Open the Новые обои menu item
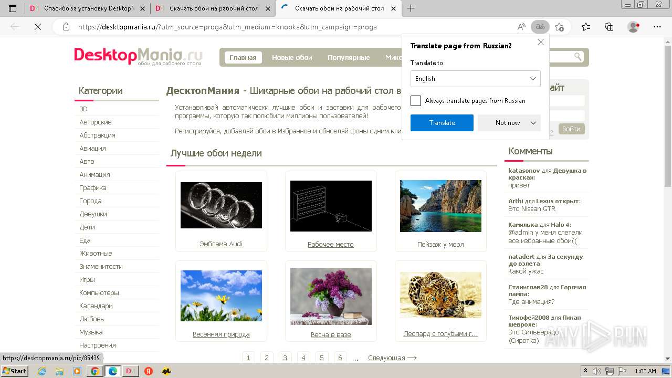 [292, 57]
